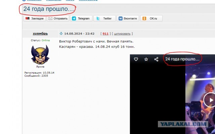Click the anchor post link icon
This screenshot has height=134, width=215.
point(61,33)
